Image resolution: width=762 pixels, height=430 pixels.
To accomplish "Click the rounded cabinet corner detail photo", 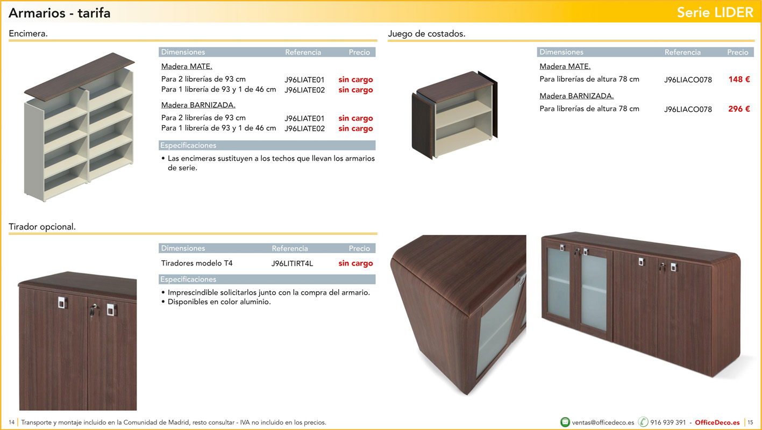I will pos(458,316).
